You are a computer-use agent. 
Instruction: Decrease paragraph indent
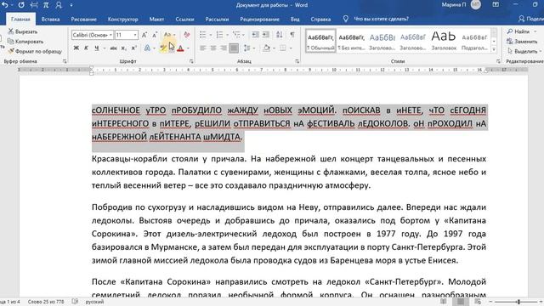click(x=255, y=35)
